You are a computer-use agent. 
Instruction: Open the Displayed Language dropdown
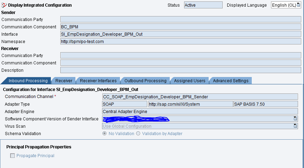pos(299,5)
